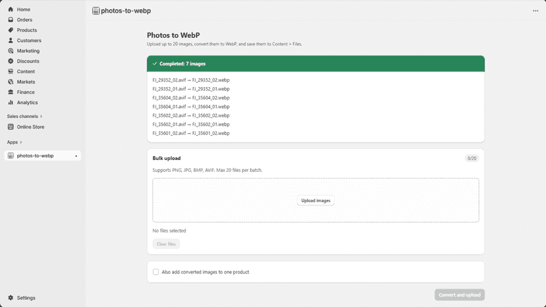
Task: Click the Clear files button
Action: click(166, 244)
